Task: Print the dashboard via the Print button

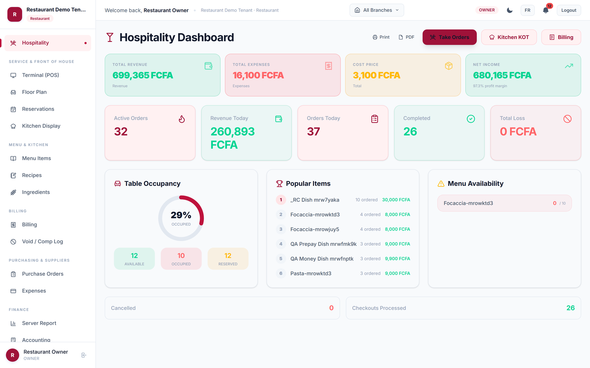Action: pos(381,37)
